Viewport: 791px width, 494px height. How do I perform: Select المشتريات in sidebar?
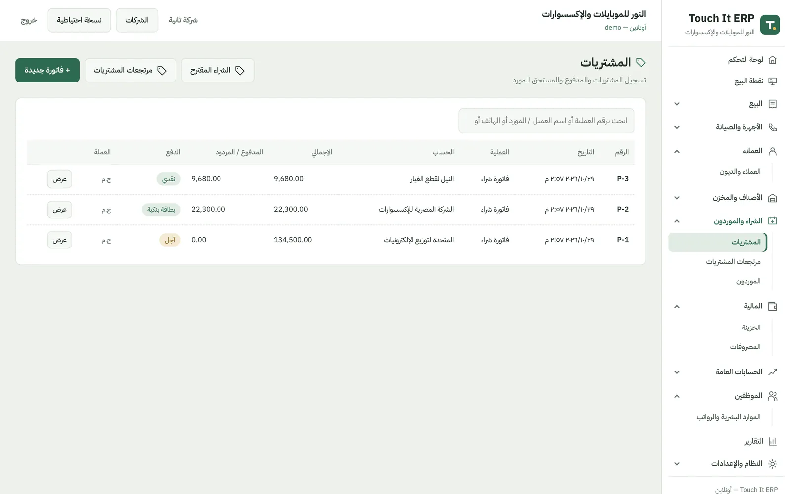717,242
